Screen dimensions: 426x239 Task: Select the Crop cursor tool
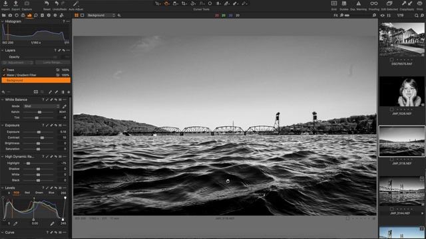184,3
